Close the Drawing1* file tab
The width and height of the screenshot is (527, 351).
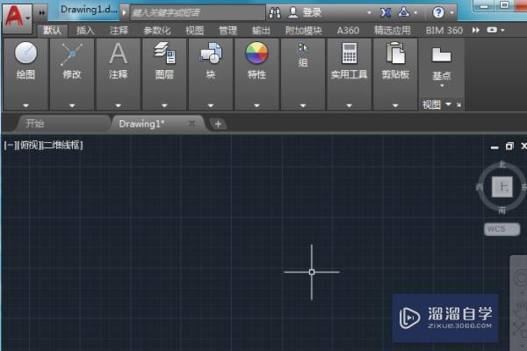click(191, 124)
